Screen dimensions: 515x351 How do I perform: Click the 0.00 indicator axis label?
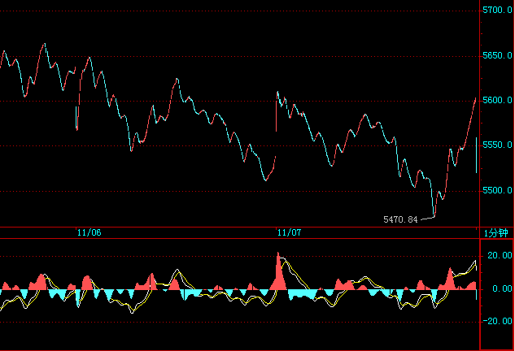[x=502, y=288]
